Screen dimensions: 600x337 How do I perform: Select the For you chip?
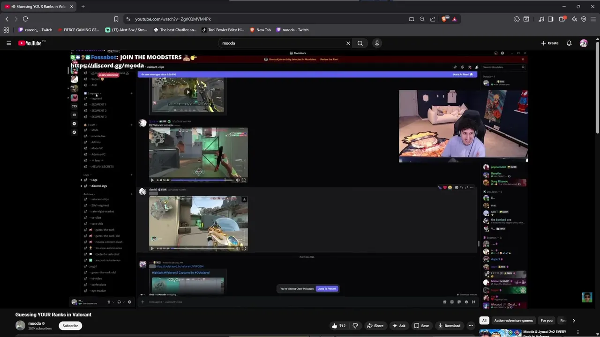click(x=547, y=321)
